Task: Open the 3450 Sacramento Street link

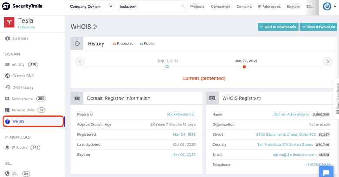Action: click(x=286, y=134)
